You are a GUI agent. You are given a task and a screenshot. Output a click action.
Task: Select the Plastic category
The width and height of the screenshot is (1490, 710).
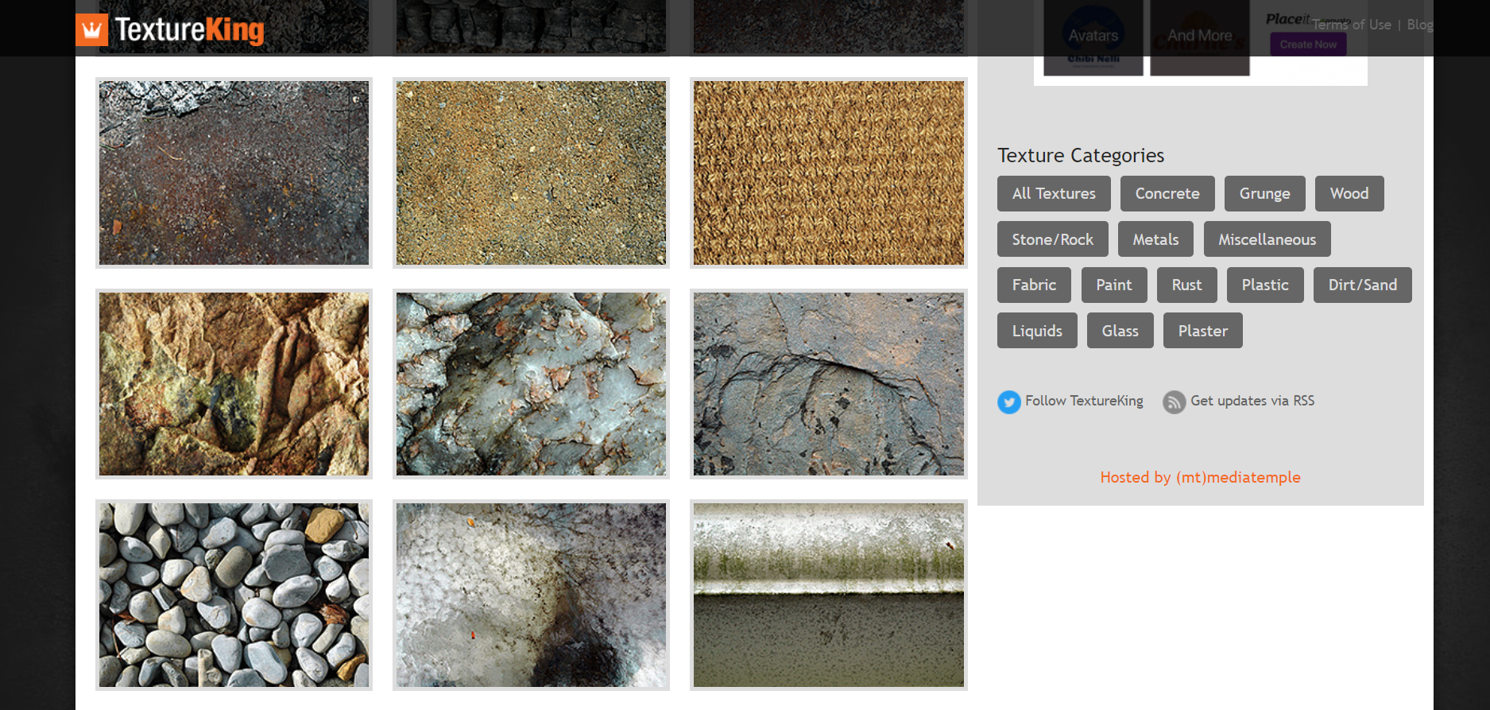[1265, 285]
